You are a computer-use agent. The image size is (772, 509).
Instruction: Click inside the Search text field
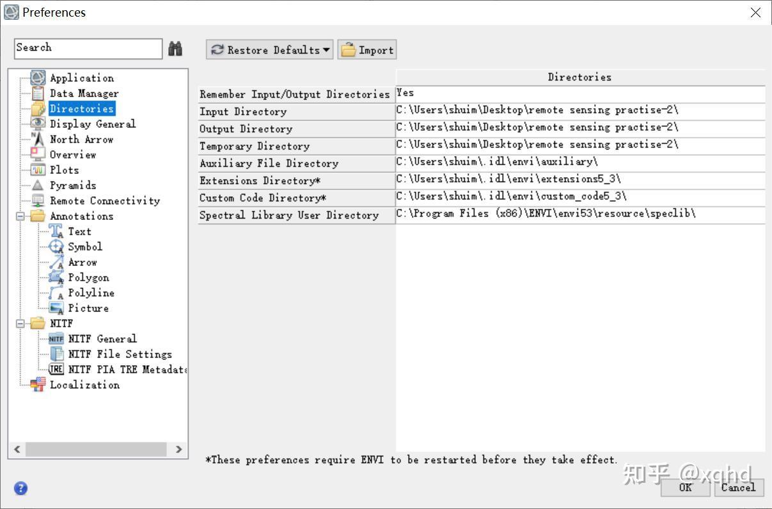(x=88, y=49)
